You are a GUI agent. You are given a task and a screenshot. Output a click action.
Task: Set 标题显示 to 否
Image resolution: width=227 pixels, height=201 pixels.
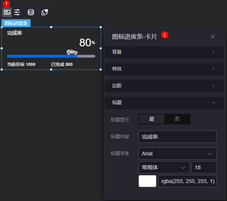tap(177, 119)
